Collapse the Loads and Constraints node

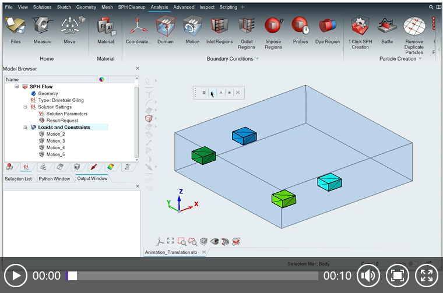coord(25,127)
